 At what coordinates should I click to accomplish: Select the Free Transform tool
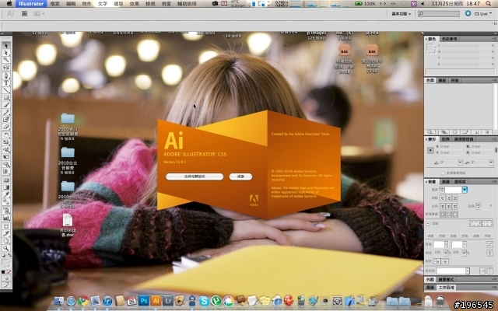6,157
